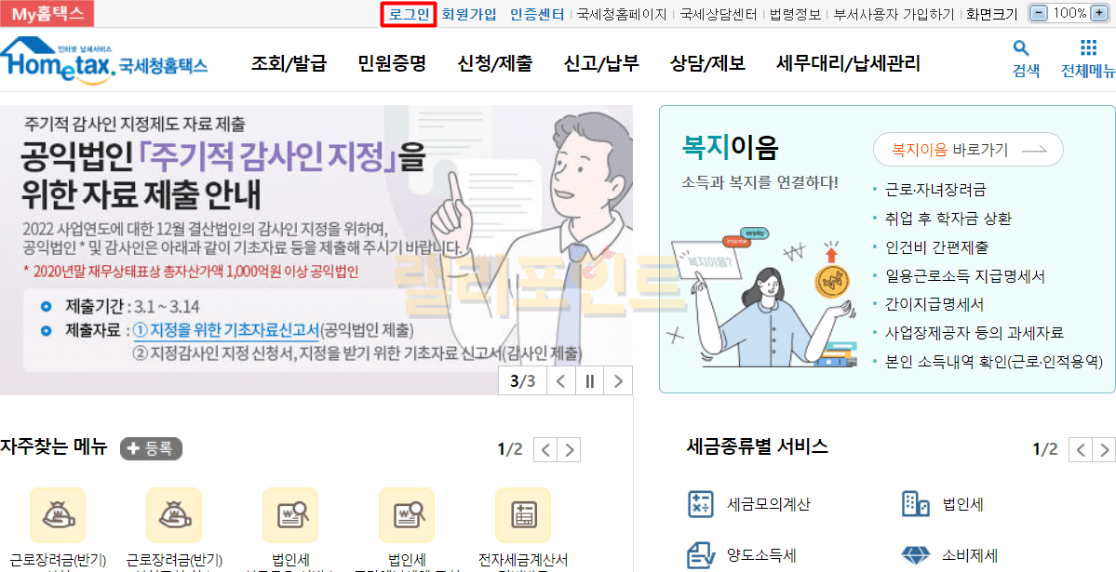
Task: Open the 신고/납부 menu
Action: pyautogui.click(x=601, y=64)
